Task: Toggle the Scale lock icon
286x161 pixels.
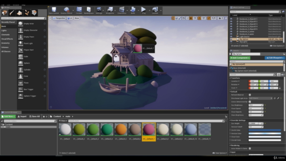Action: pyautogui.click(x=280, y=88)
